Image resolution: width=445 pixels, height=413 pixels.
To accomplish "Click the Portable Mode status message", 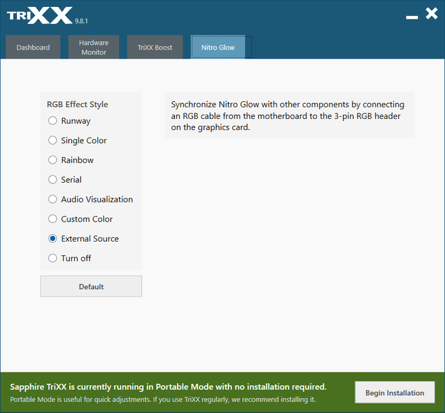I will 168,387.
